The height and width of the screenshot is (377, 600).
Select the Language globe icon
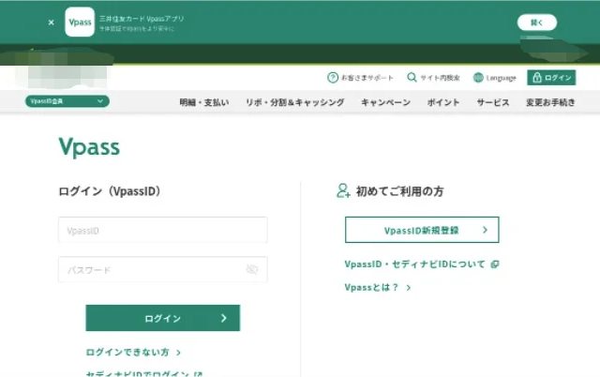click(479, 78)
